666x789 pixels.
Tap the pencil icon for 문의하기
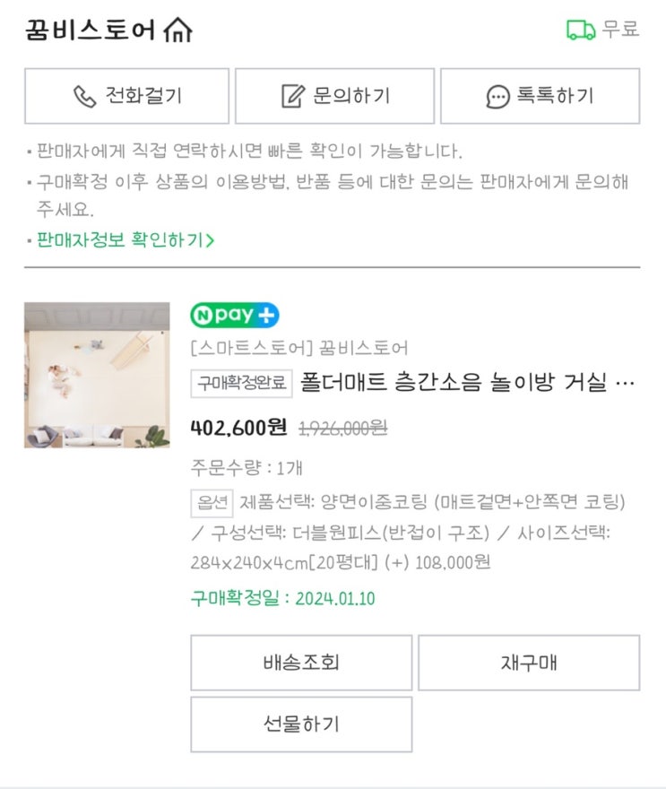(x=293, y=96)
